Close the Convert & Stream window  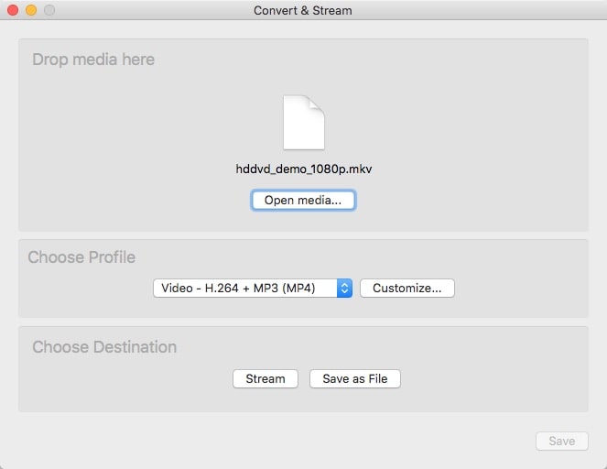click(x=13, y=10)
